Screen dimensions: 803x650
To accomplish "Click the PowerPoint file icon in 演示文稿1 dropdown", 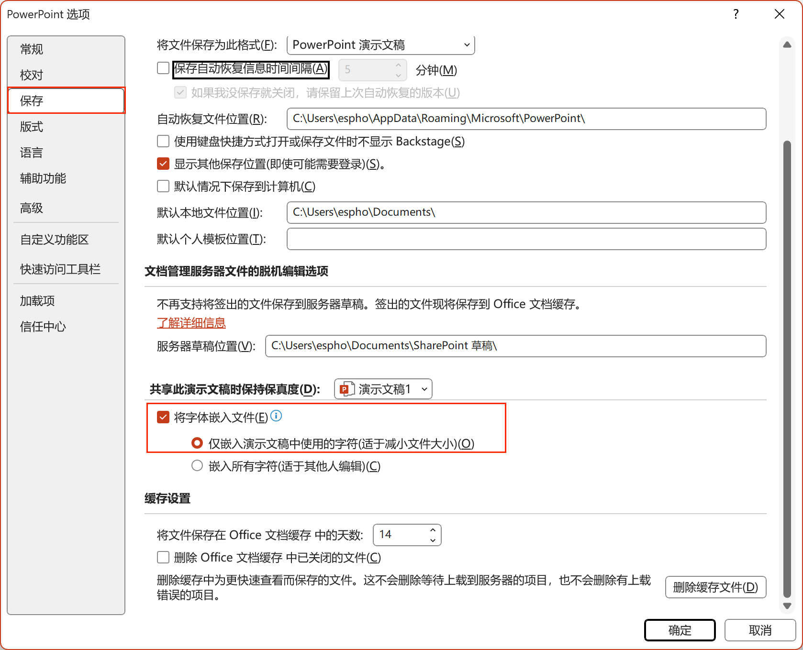I will click(347, 389).
